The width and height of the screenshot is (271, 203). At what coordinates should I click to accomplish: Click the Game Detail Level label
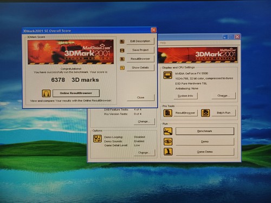coord(116,145)
